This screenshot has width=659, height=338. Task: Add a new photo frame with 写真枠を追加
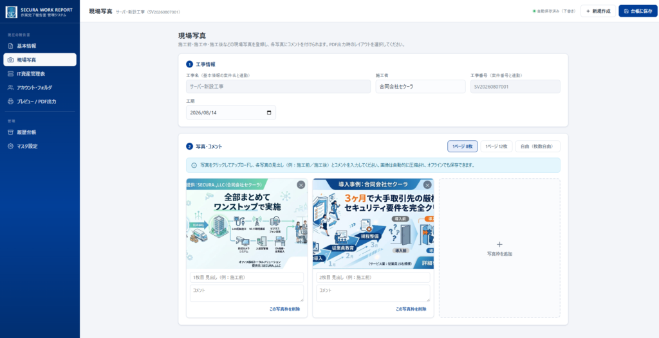tap(499, 248)
